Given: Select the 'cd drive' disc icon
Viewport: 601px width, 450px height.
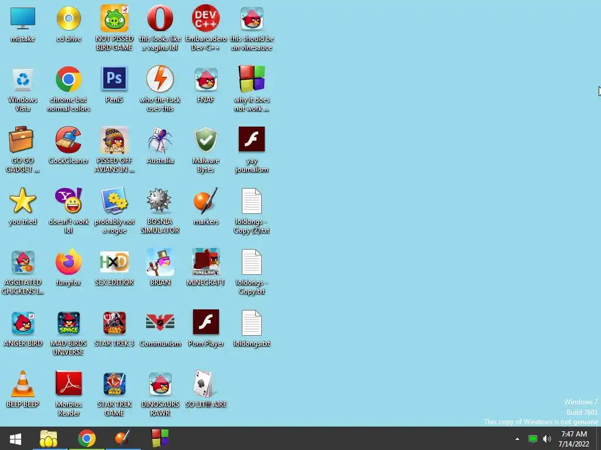Looking at the screenshot, I should click(x=69, y=18).
